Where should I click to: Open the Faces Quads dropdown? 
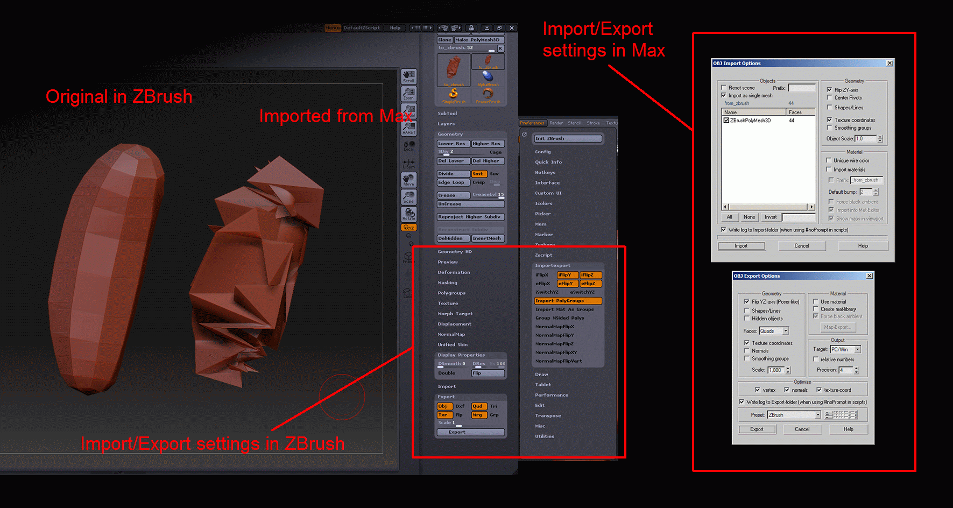click(774, 331)
